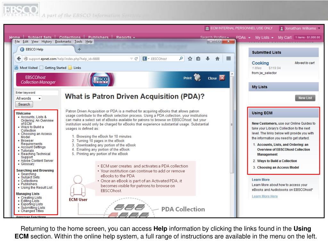This screenshot has width=328, height=246.
Task: Open Exporting Lists help topic
Action: tap(32, 204)
